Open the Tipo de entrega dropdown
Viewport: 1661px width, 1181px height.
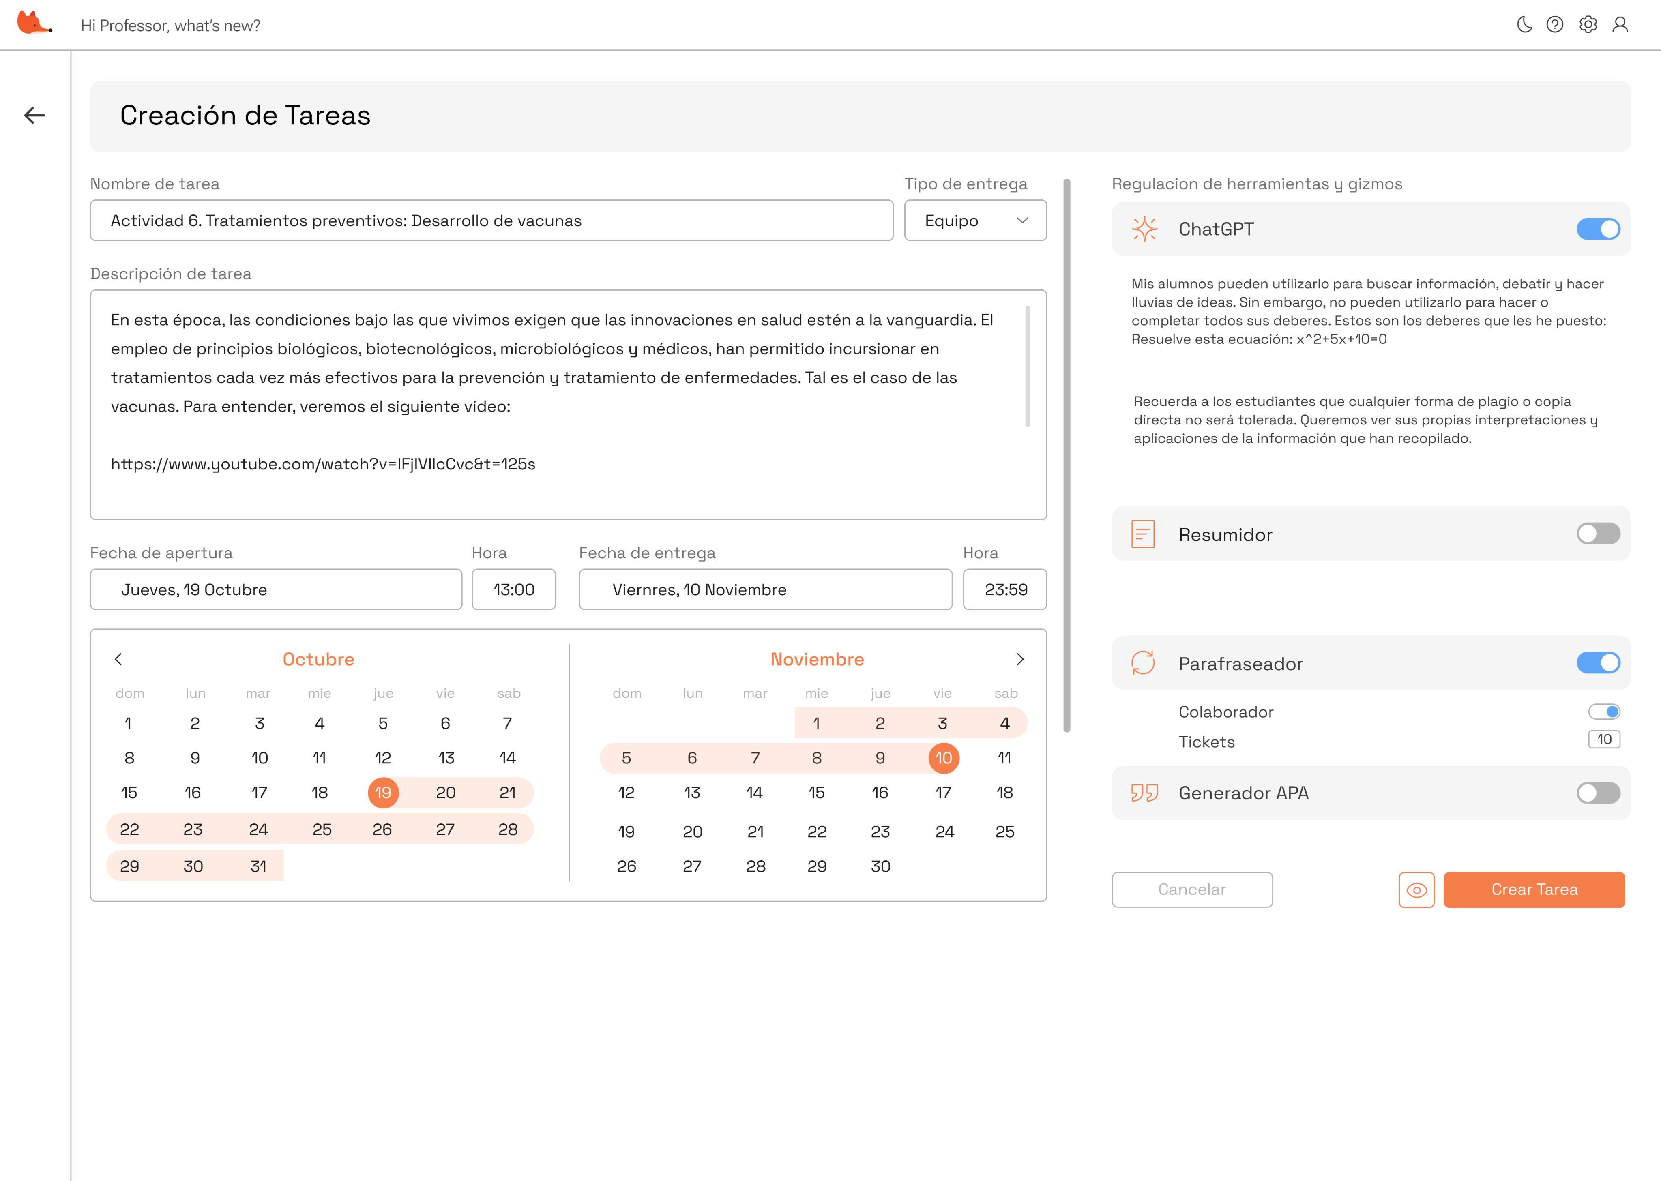[974, 220]
